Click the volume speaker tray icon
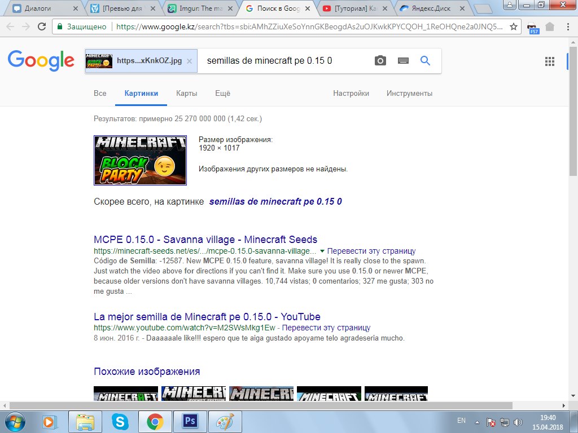578x433 pixels. 518,422
